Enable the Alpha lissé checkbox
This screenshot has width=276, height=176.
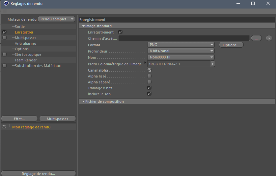pyautogui.click(x=149, y=76)
